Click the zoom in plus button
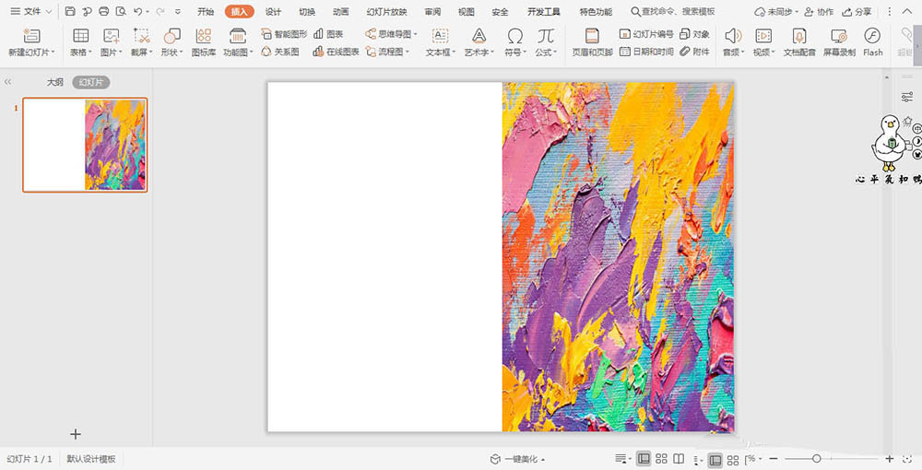 (889, 459)
